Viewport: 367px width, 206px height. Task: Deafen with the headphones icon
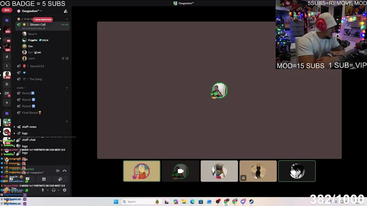54,190
